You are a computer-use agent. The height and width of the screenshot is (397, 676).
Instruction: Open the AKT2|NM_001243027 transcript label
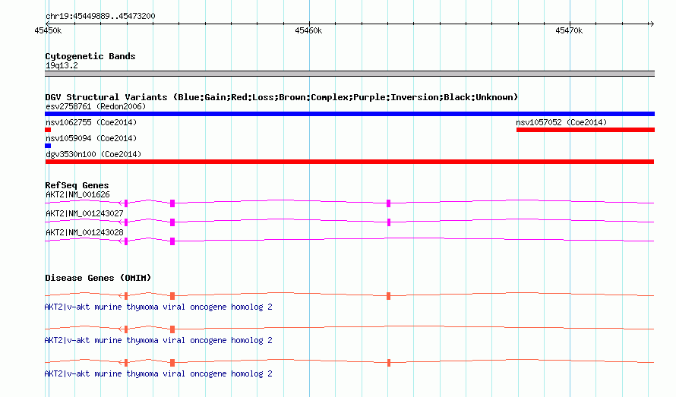coord(84,213)
